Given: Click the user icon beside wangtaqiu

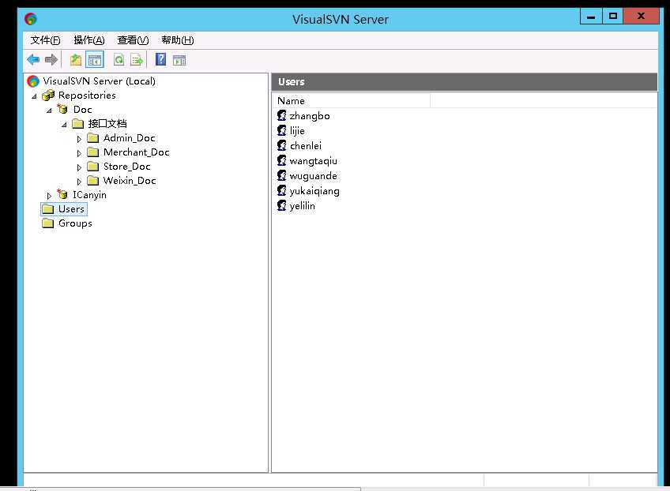Looking at the screenshot, I should coord(282,160).
